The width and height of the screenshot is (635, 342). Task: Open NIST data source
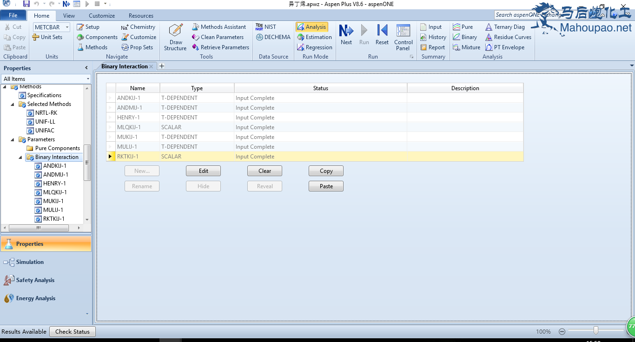pos(266,27)
